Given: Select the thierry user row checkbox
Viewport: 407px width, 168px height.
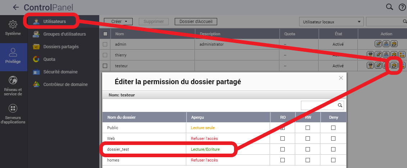Looking at the screenshot, I should (x=105, y=55).
